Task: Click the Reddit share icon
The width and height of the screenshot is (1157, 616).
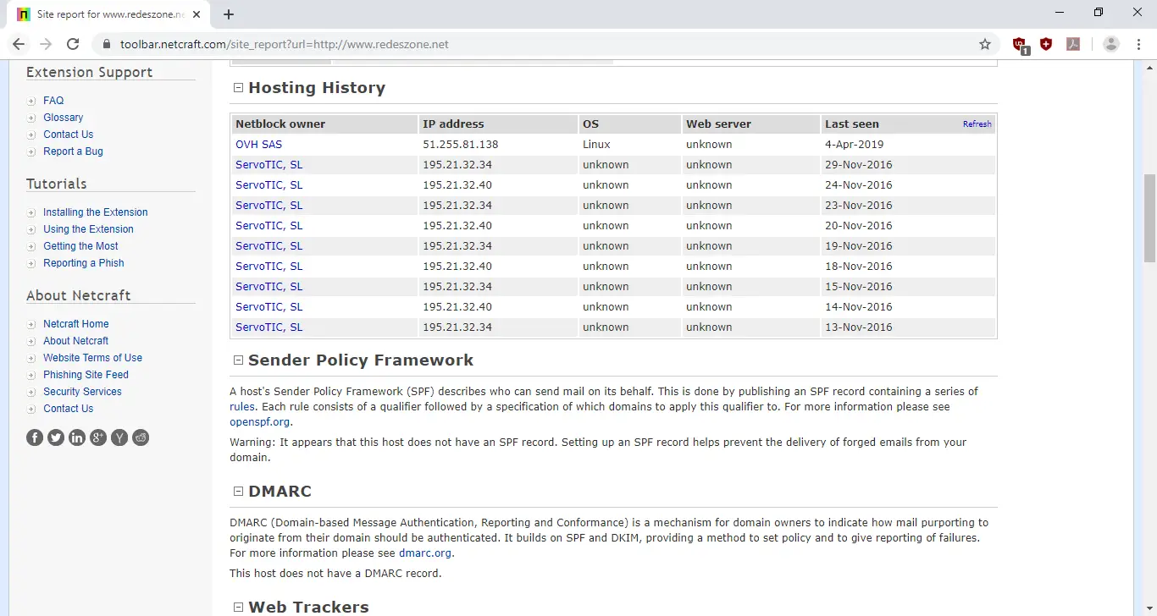Action: click(141, 437)
